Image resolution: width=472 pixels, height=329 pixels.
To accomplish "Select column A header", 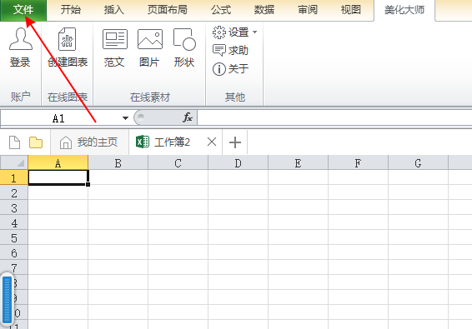I will 58,162.
